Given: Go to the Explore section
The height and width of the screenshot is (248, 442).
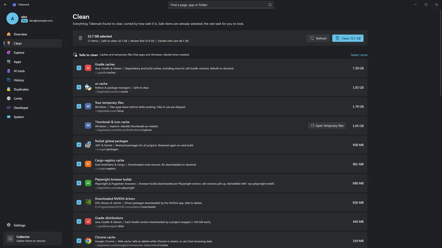Looking at the screenshot, I should tap(33, 53).
